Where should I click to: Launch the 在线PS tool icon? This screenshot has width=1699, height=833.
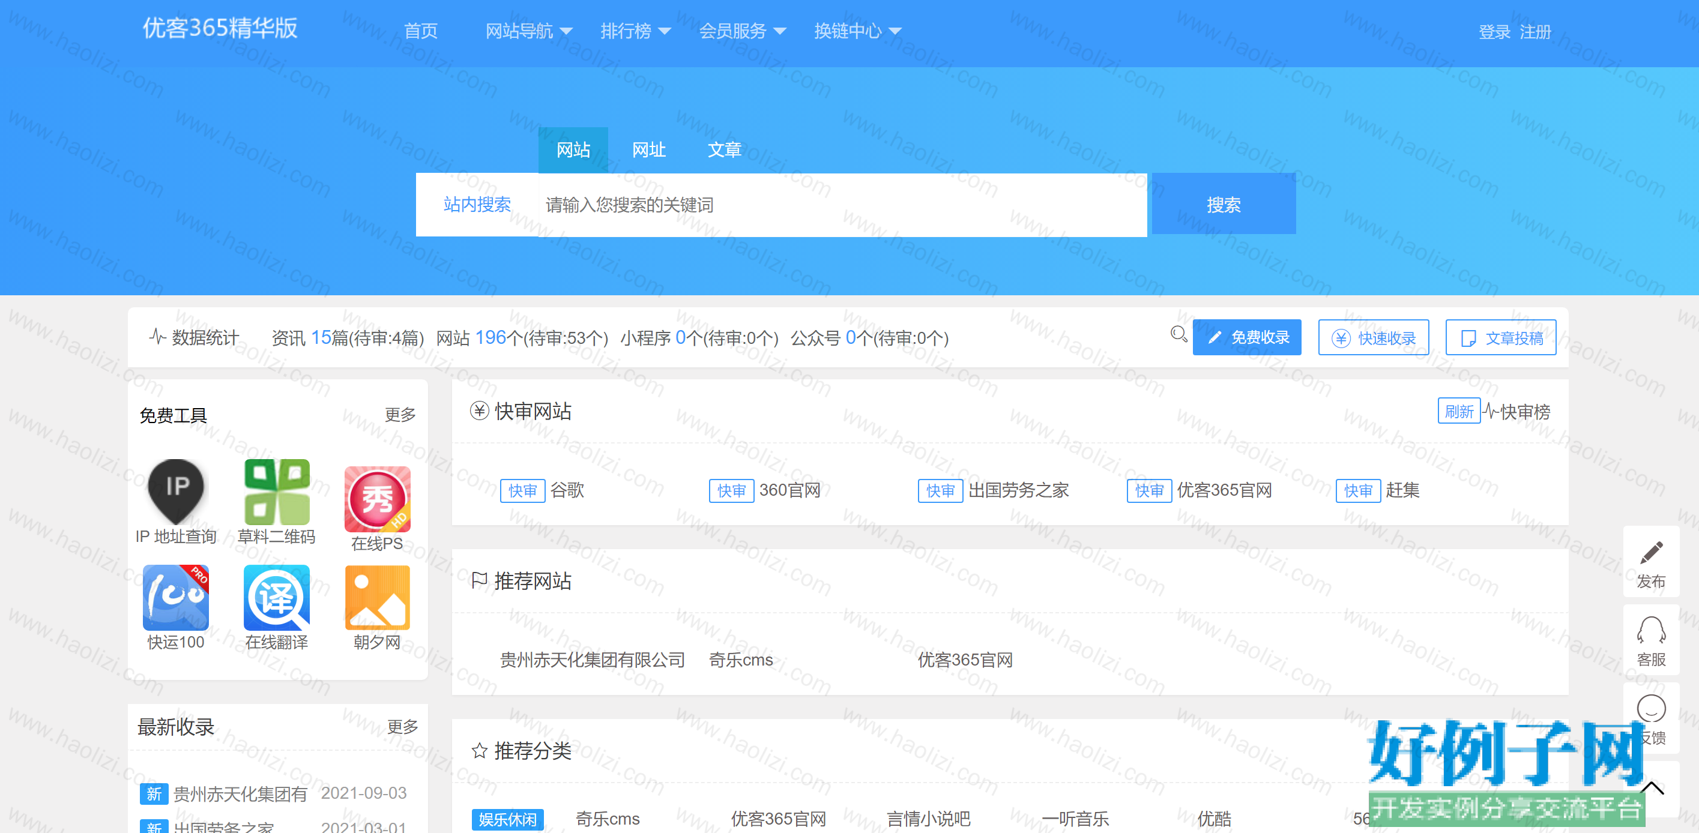[377, 499]
